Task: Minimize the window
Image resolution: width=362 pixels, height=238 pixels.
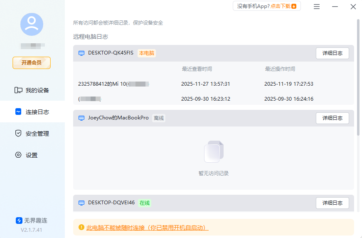Action: tap(335, 7)
